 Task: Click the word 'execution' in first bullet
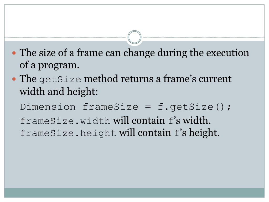point(227,53)
